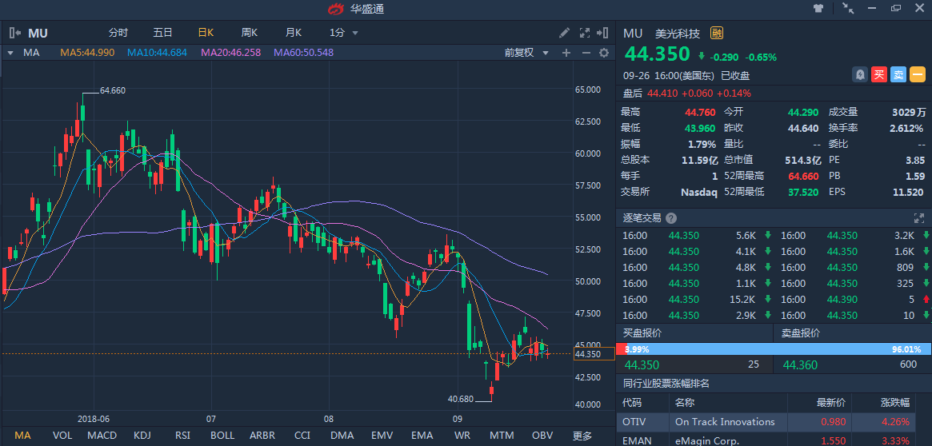The width and height of the screenshot is (932, 446).
Task: Click the blue 卖 sell button
Action: (x=898, y=74)
